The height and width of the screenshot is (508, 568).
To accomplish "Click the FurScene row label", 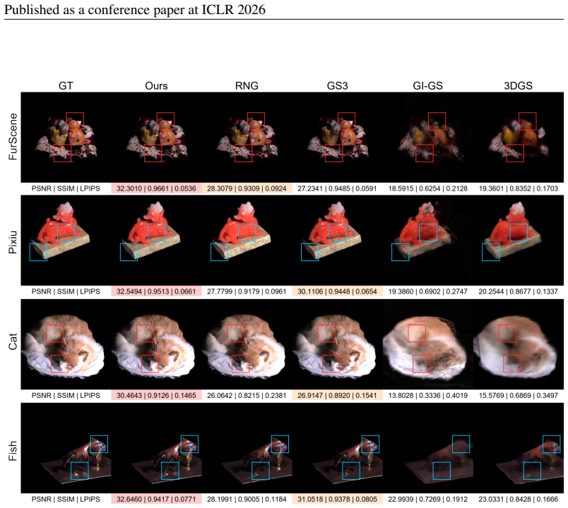I will (x=13, y=137).
